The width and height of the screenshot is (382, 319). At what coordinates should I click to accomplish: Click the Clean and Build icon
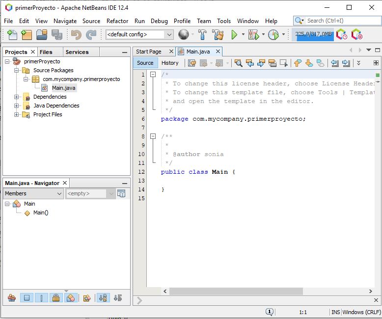pos(218,34)
